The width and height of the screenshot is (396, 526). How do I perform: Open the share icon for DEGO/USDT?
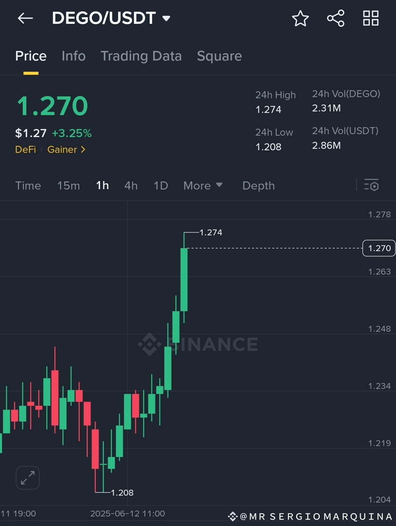pyautogui.click(x=335, y=18)
